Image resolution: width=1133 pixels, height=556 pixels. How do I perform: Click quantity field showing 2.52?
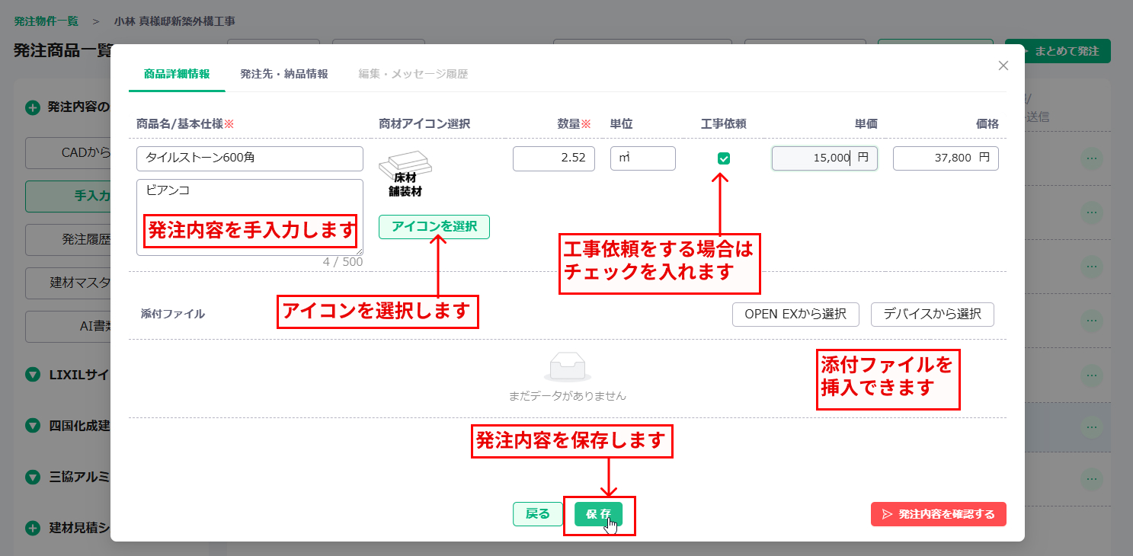(x=554, y=158)
